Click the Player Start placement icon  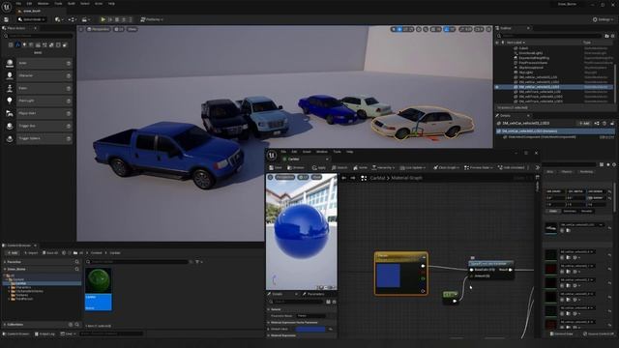[x=10, y=114]
